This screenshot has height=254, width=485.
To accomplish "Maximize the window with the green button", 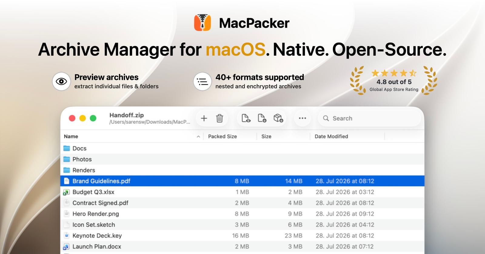I will tap(93, 118).
